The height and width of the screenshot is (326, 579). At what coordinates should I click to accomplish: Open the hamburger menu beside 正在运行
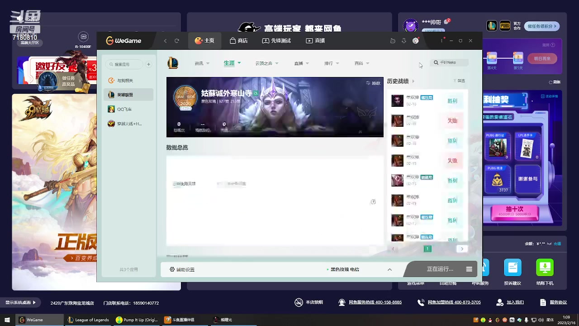pos(469,269)
